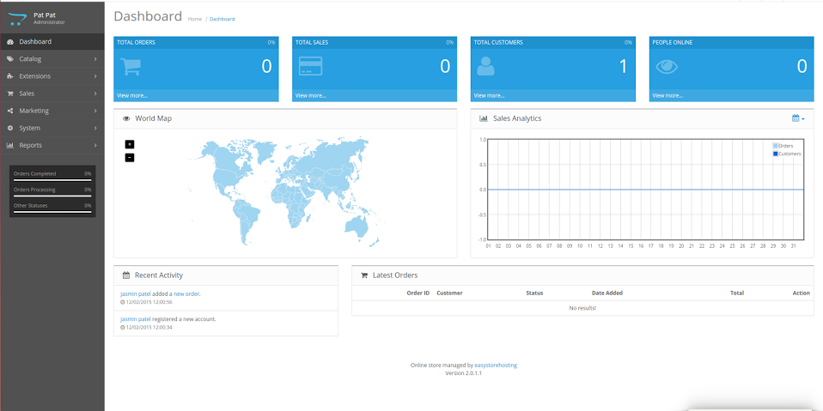Open the Extensions menu item

tap(52, 76)
